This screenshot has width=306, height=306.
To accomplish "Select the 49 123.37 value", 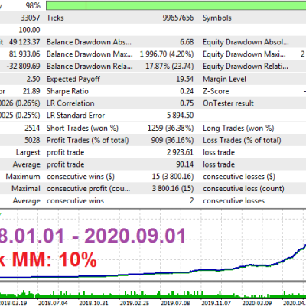I will 24,42.
